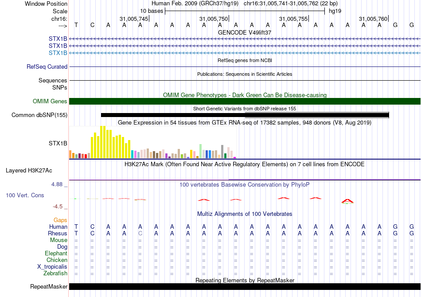Select the Rhesus species label

click(58, 234)
